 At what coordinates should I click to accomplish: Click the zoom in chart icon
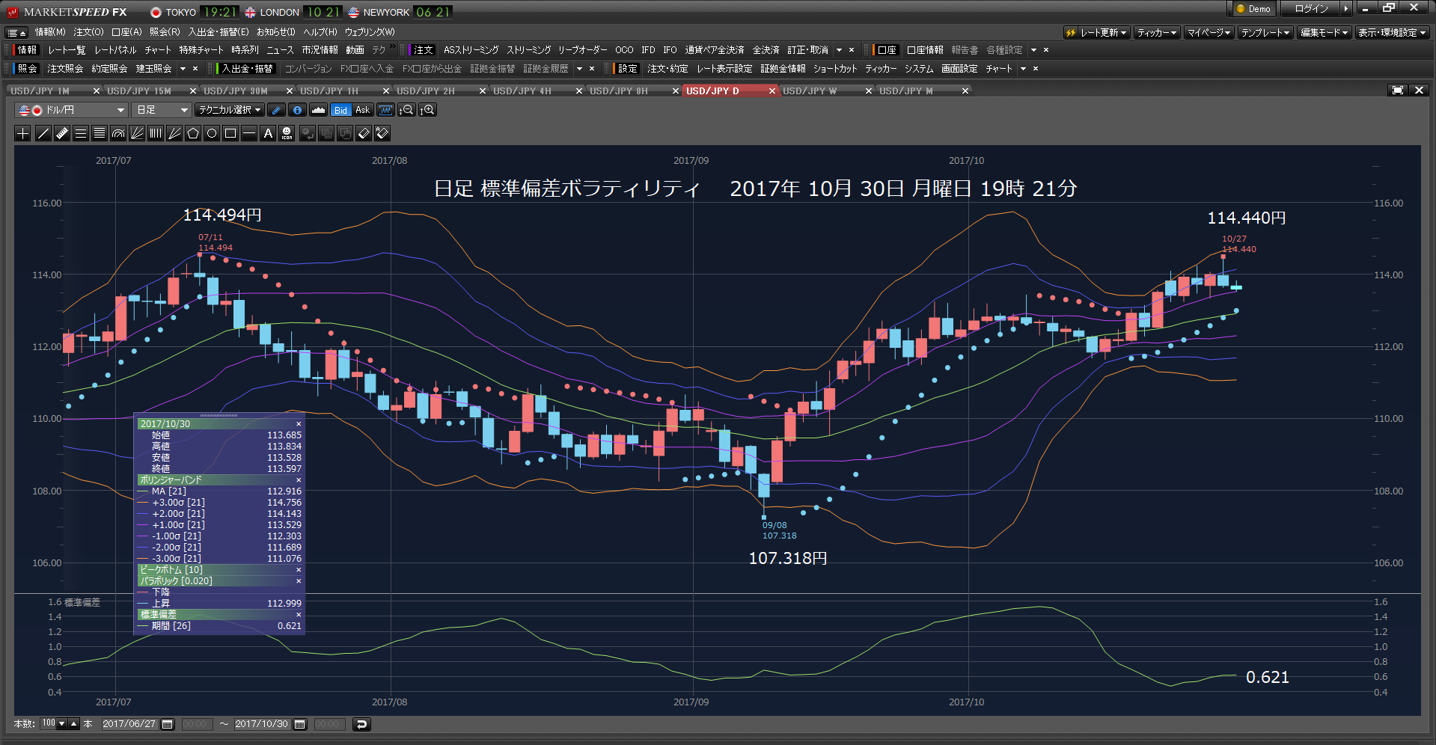coord(427,110)
